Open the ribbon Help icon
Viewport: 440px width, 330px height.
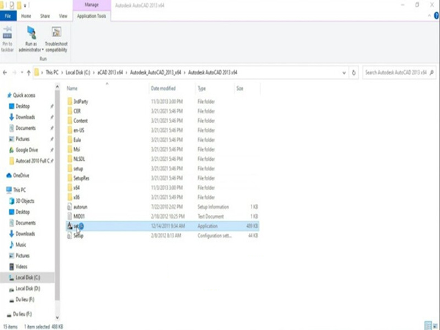tap(437, 16)
